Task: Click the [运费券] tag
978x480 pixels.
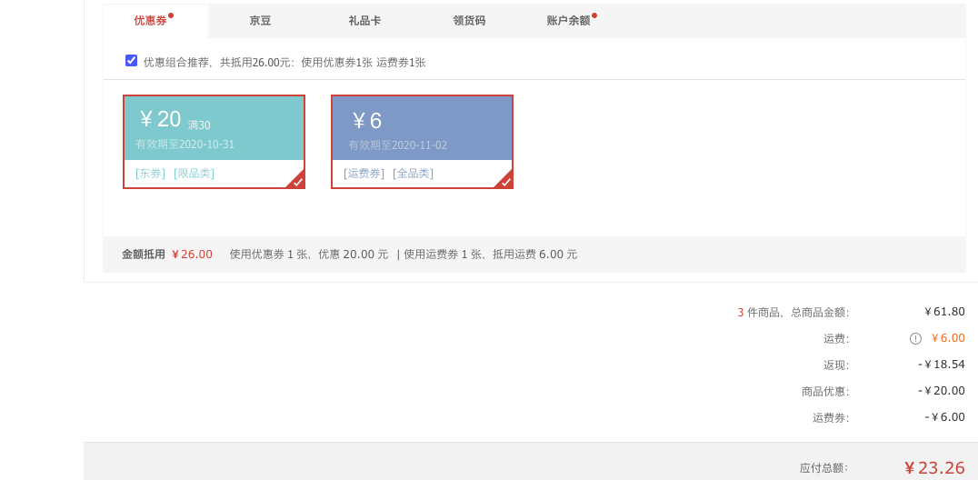Action: click(x=364, y=174)
